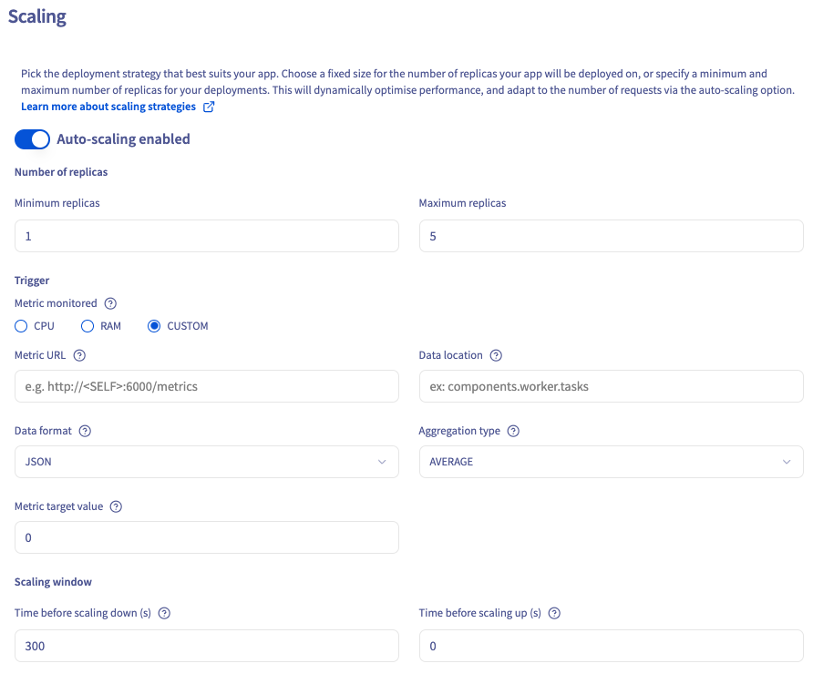Click the Auto-scaling enabled label text
Viewport: 813px width, 674px height.
123,139
